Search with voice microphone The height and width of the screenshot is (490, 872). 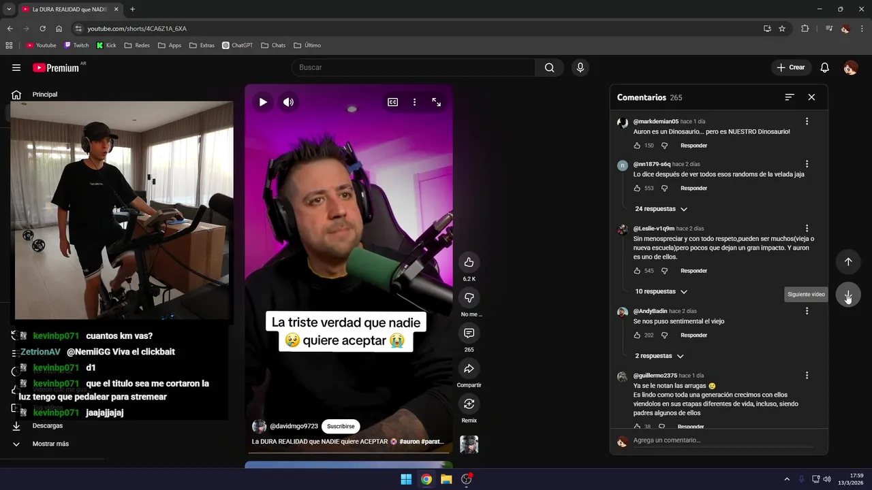[580, 67]
